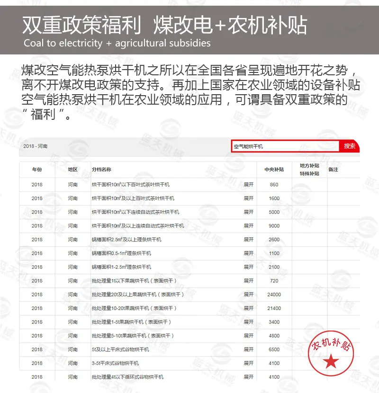The width and height of the screenshot is (379, 393).
Task: Click the 中央补贴 column header
Action: tap(274, 170)
